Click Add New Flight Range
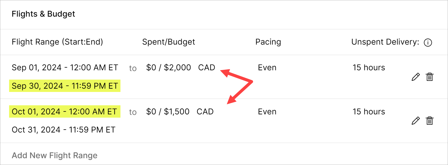 [x=55, y=155]
